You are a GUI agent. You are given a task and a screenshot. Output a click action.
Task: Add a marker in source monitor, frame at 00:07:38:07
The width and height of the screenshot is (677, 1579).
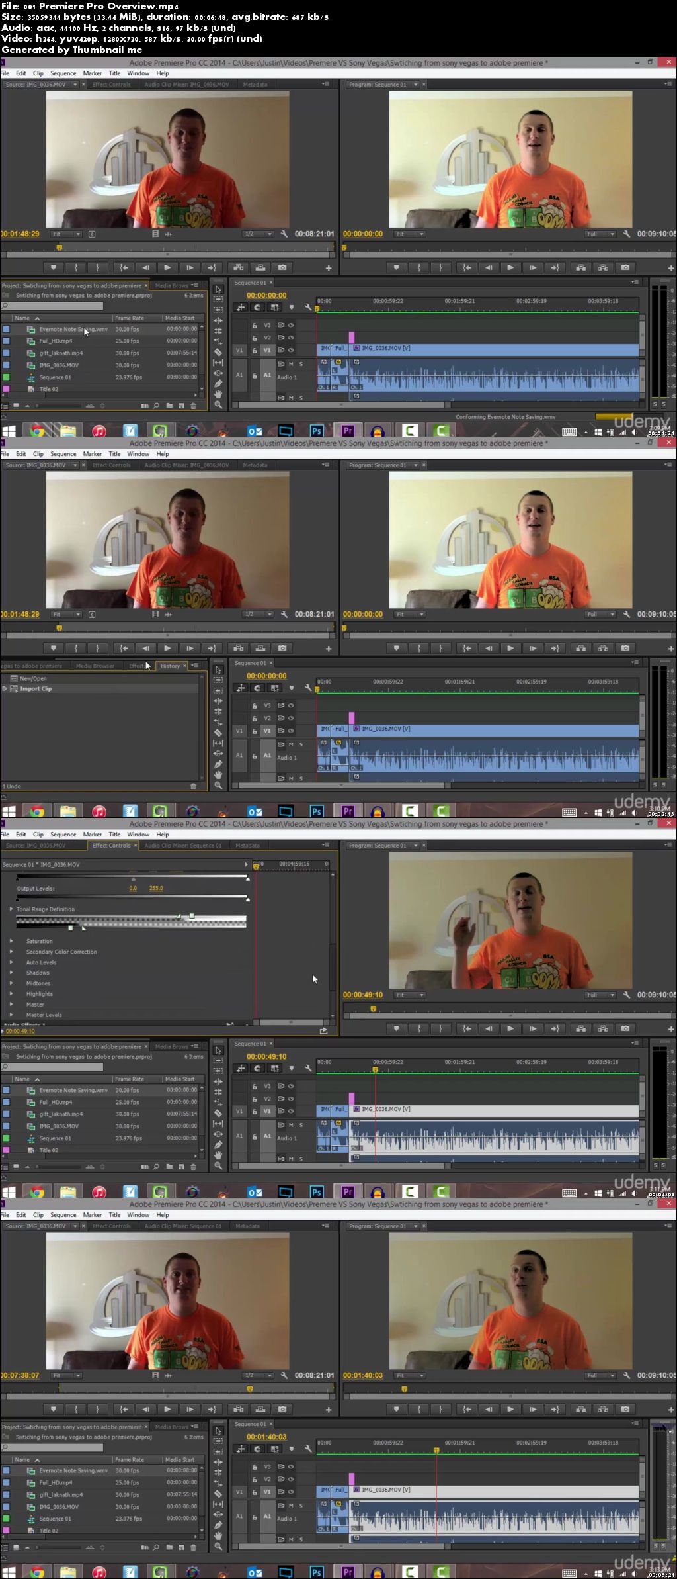54,1409
